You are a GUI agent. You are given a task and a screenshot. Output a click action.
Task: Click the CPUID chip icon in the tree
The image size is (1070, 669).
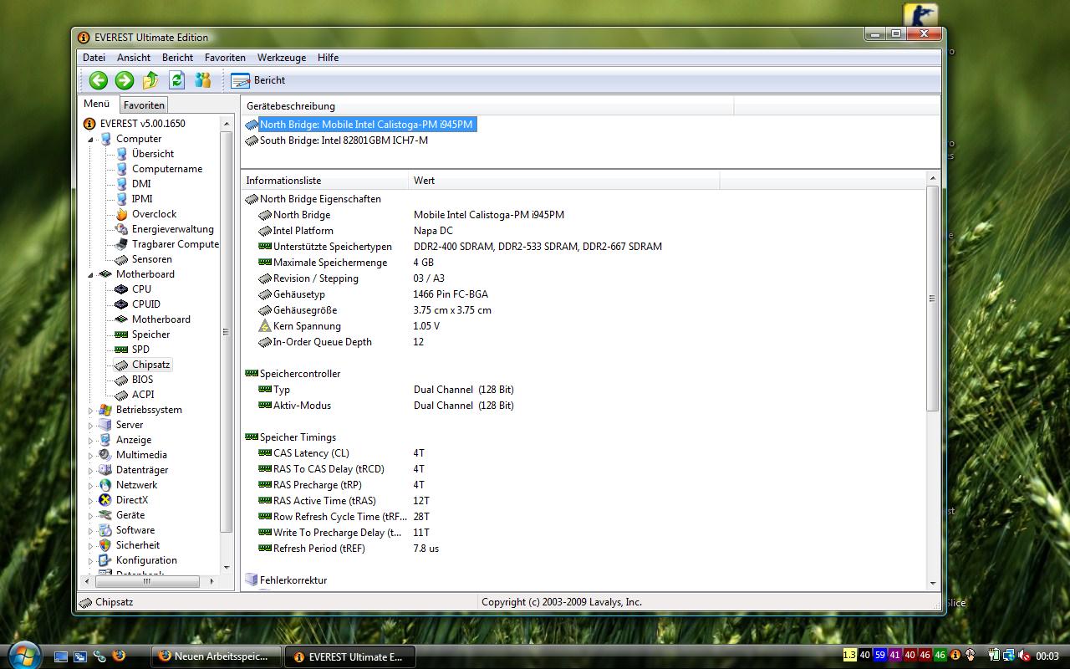point(121,304)
